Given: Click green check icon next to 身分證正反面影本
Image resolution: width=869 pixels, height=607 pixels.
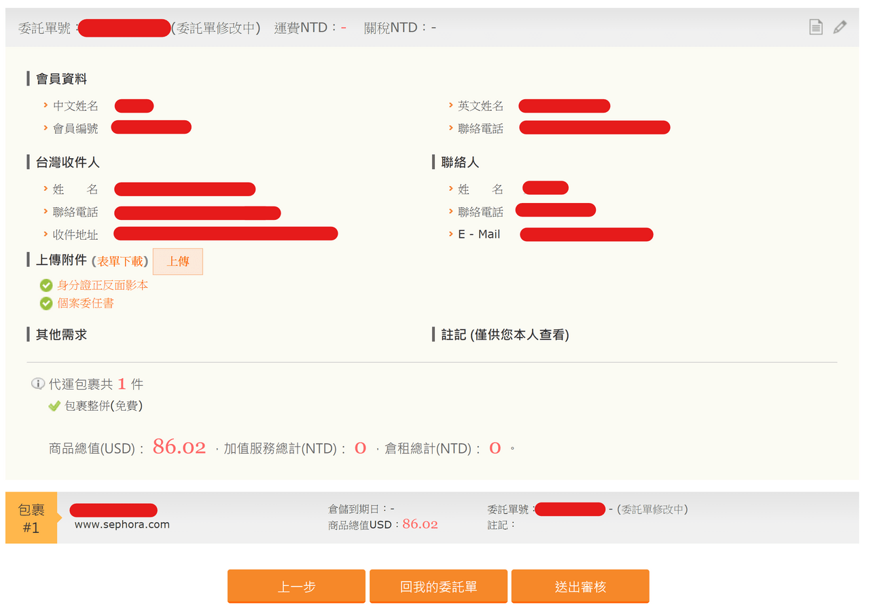Looking at the screenshot, I should pos(46,285).
